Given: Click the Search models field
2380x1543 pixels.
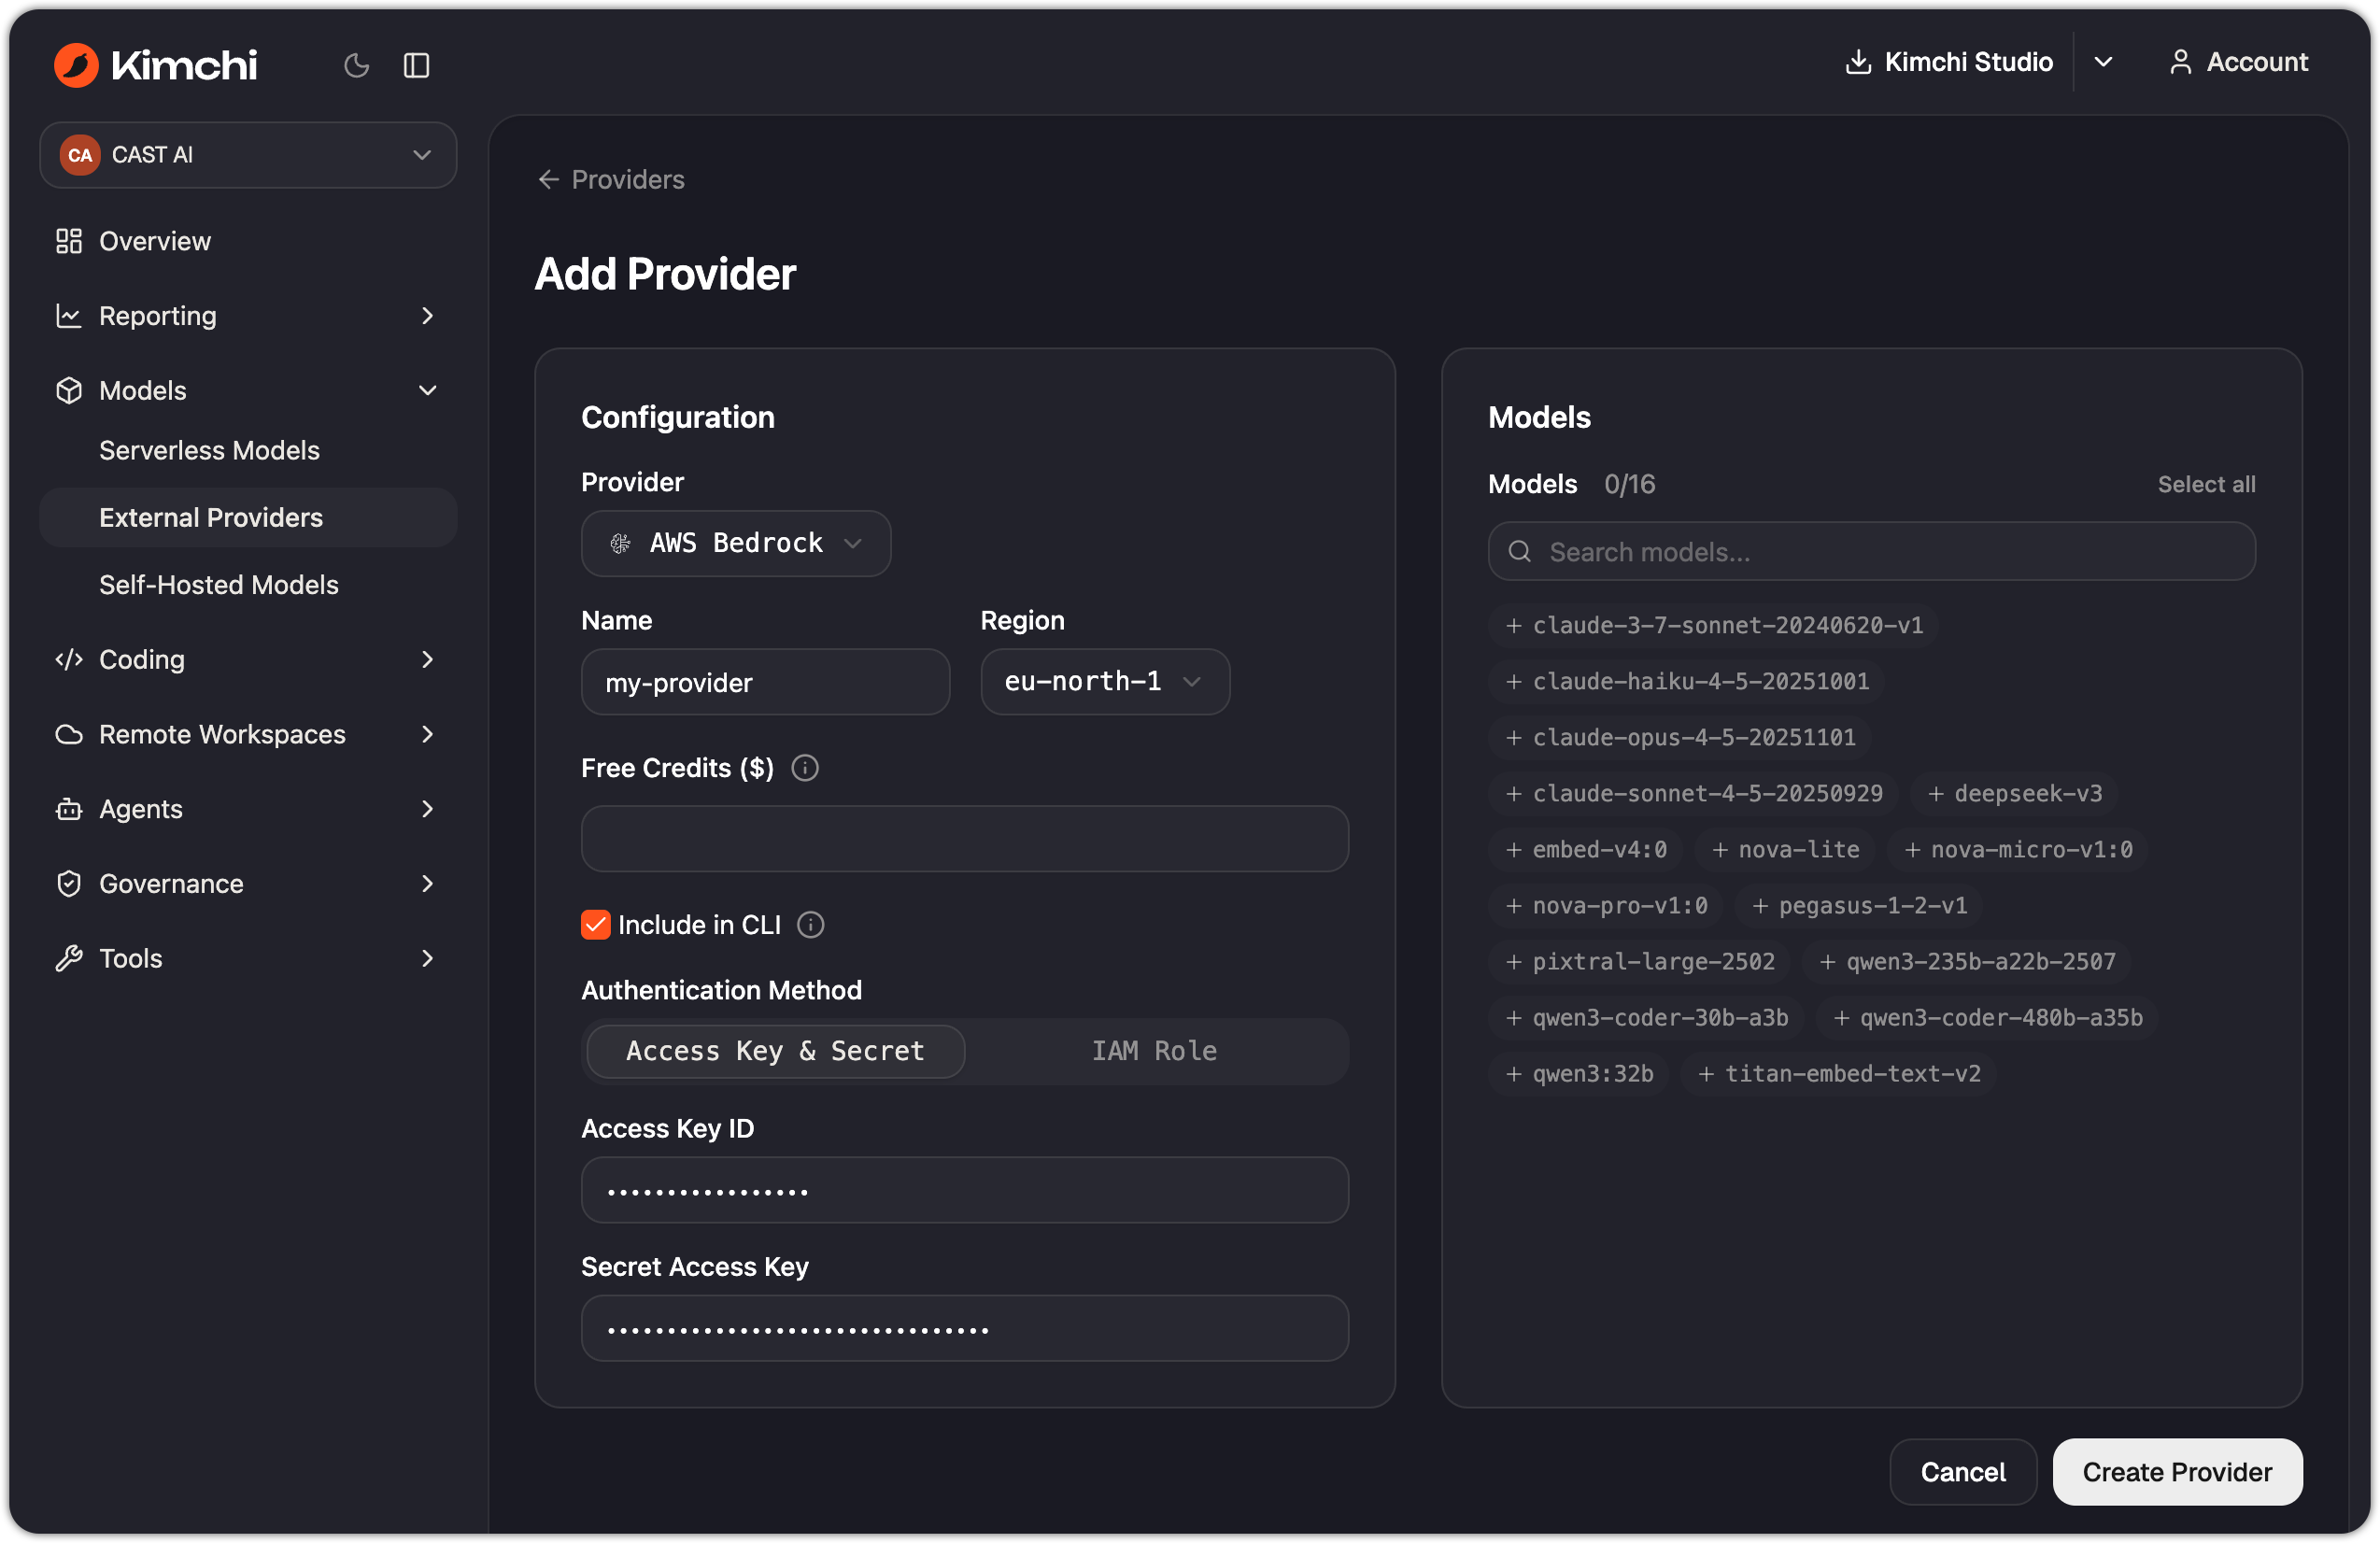Looking at the screenshot, I should tap(1871, 551).
